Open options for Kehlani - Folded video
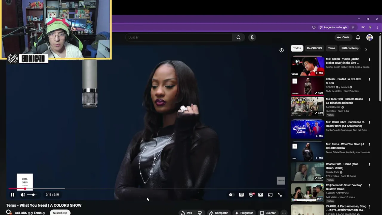This screenshot has height=215, width=382. pyautogui.click(x=369, y=80)
